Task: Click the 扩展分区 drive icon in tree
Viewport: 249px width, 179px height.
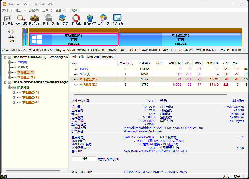Action: click(x=14, y=87)
